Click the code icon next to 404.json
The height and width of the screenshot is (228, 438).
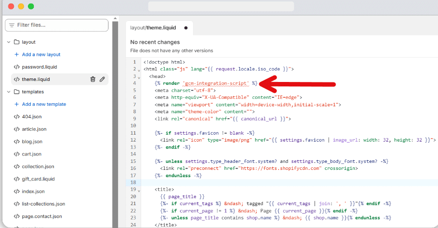pos(16,117)
